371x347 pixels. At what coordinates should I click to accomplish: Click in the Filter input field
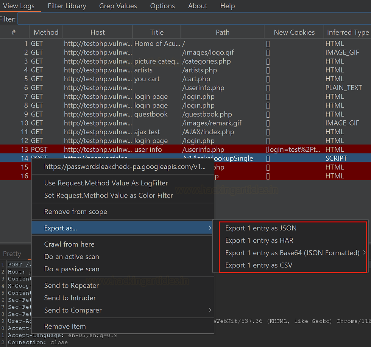tap(194, 19)
